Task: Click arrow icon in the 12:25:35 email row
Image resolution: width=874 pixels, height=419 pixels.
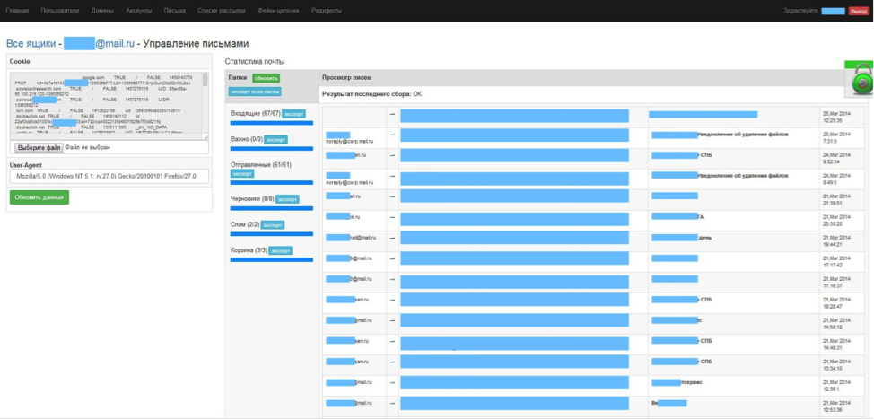Action: click(392, 116)
